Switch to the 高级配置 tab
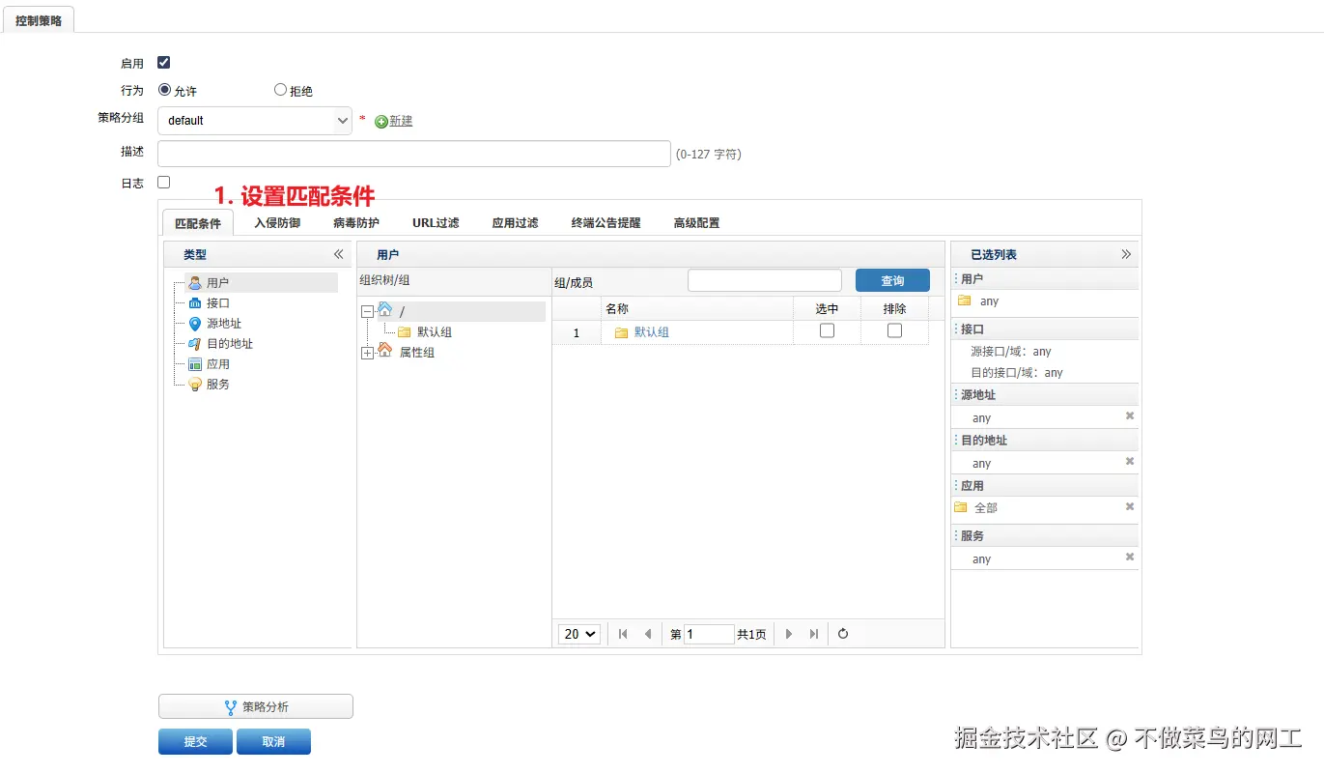 click(696, 222)
